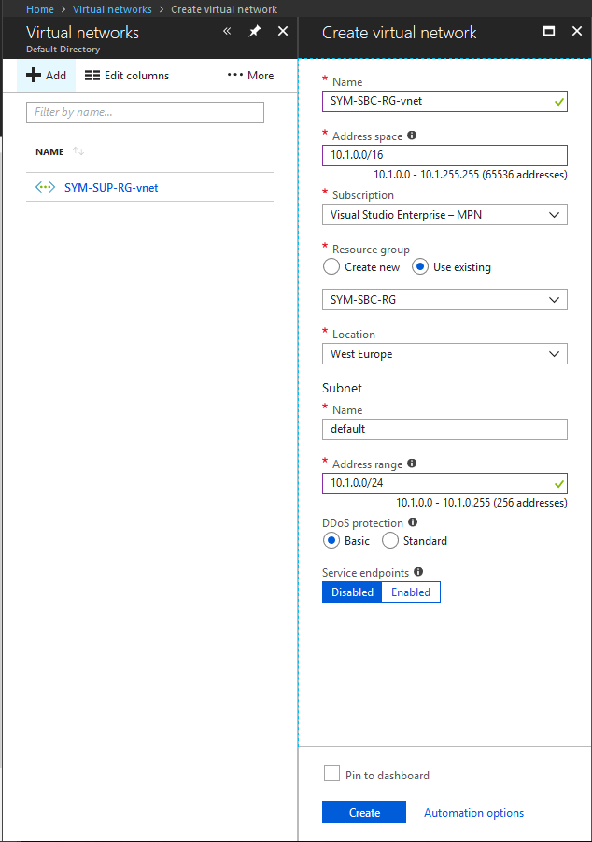The image size is (592, 842).
Task: Click the green check in the Address range field
Action: pos(558,484)
